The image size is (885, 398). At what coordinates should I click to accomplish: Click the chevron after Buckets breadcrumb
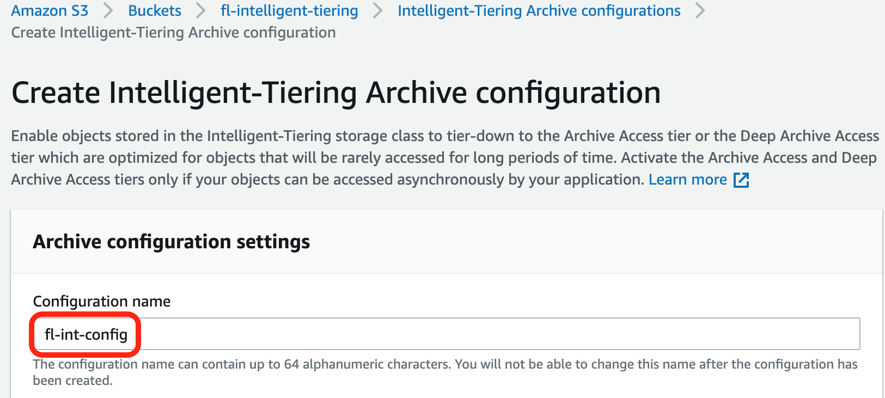(x=201, y=11)
